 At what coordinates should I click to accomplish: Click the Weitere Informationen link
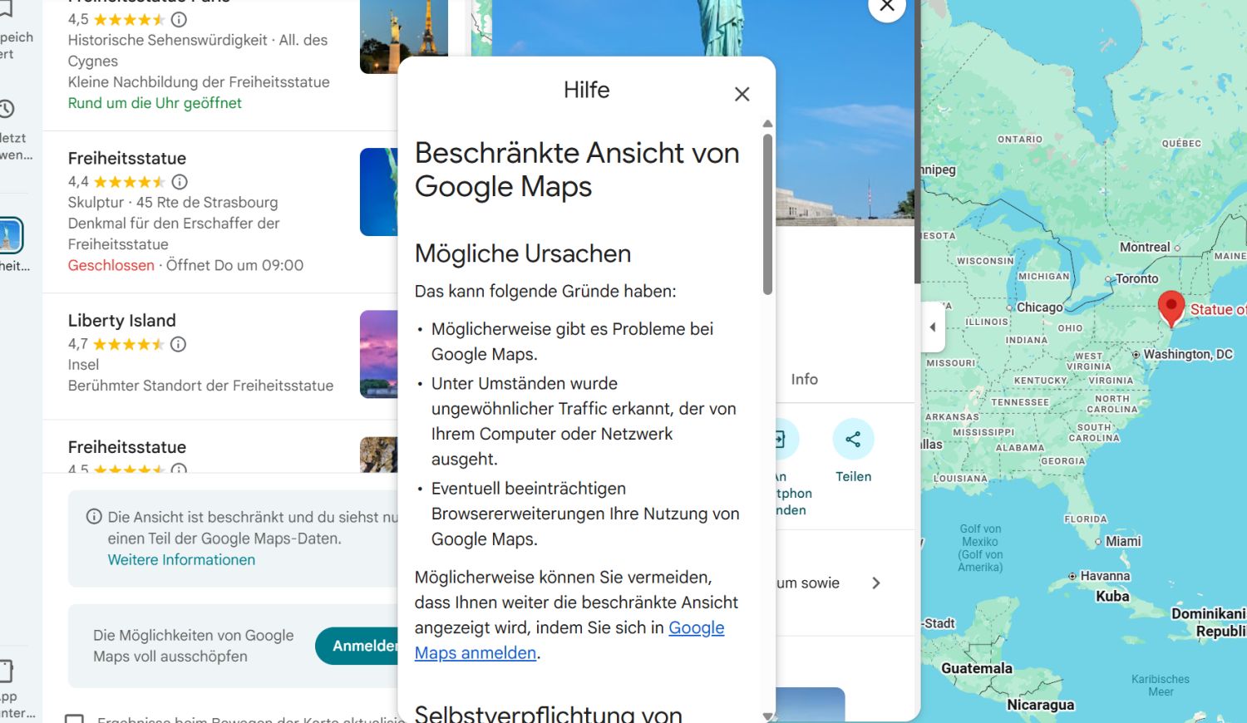tap(181, 560)
